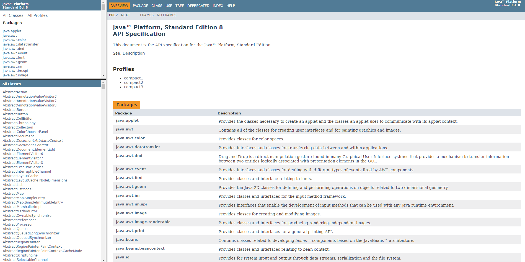This screenshot has width=525, height=262.
Task: Select java.awt.color in the left Packages list
Action: (x=14, y=40)
